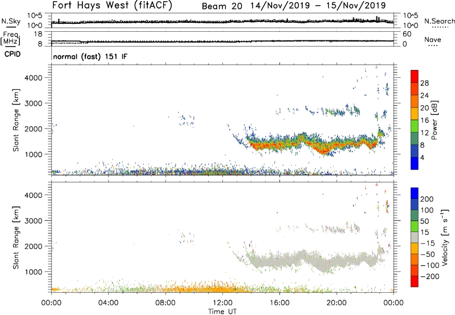The image size is (455, 315).
Task: Click the "1000" tick in the velocity panel
Action: (34, 272)
